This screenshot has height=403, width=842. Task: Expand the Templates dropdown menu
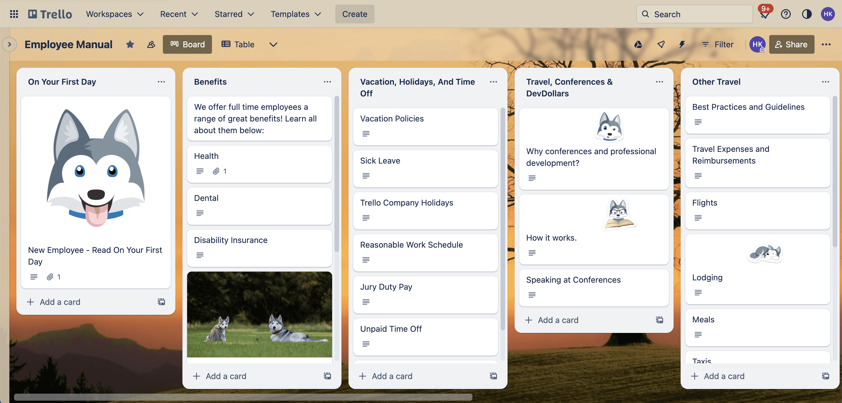coord(296,14)
